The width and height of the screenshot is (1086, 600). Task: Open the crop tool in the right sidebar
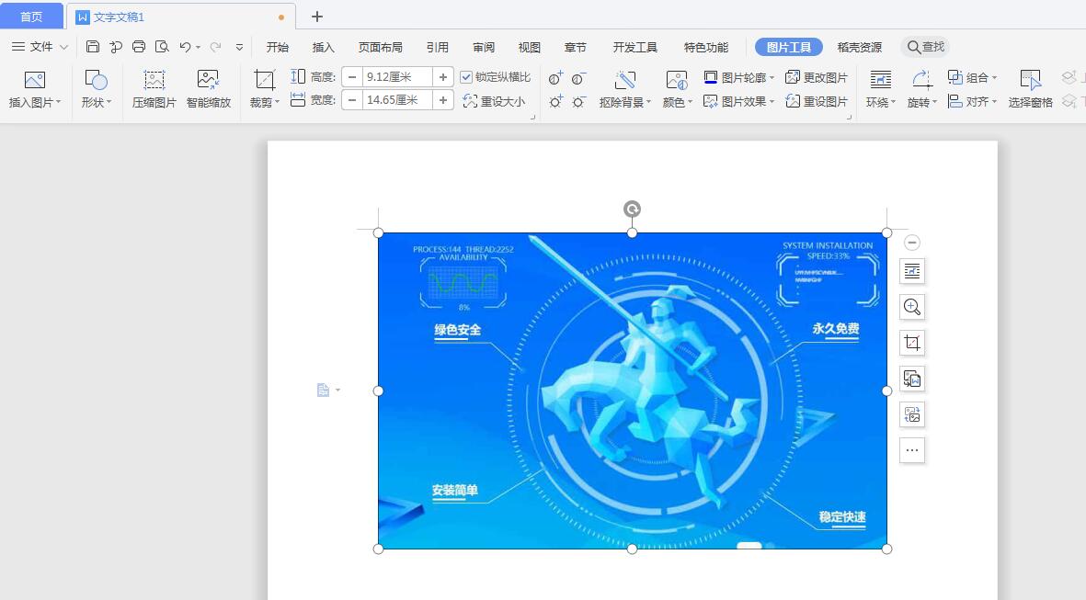pyautogui.click(x=911, y=343)
